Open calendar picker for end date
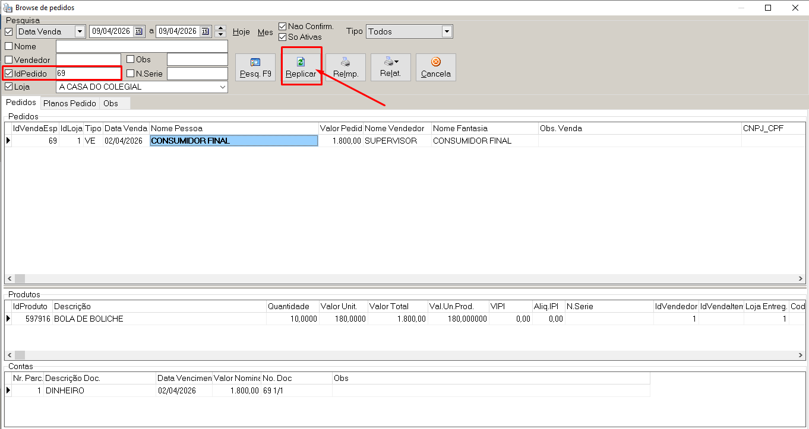Viewport: 809px width, 429px height. pos(206,31)
